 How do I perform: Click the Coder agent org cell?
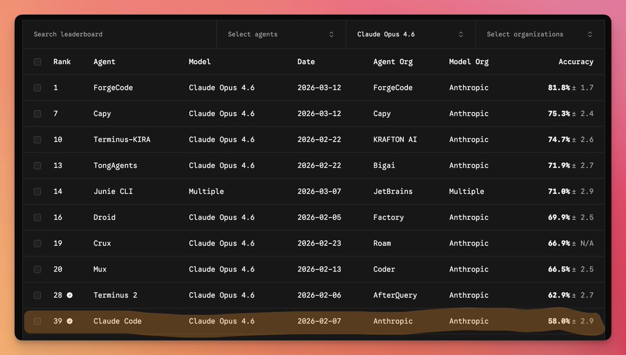pos(384,270)
